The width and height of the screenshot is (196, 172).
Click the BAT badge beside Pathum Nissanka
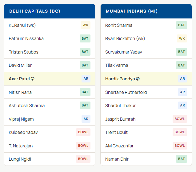click(85, 38)
